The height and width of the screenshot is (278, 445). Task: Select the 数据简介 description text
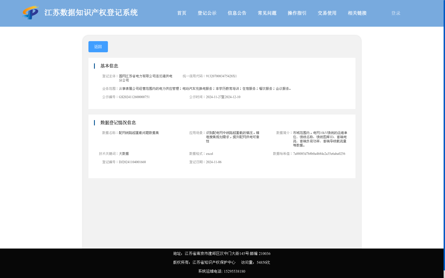pyautogui.click(x=320, y=139)
